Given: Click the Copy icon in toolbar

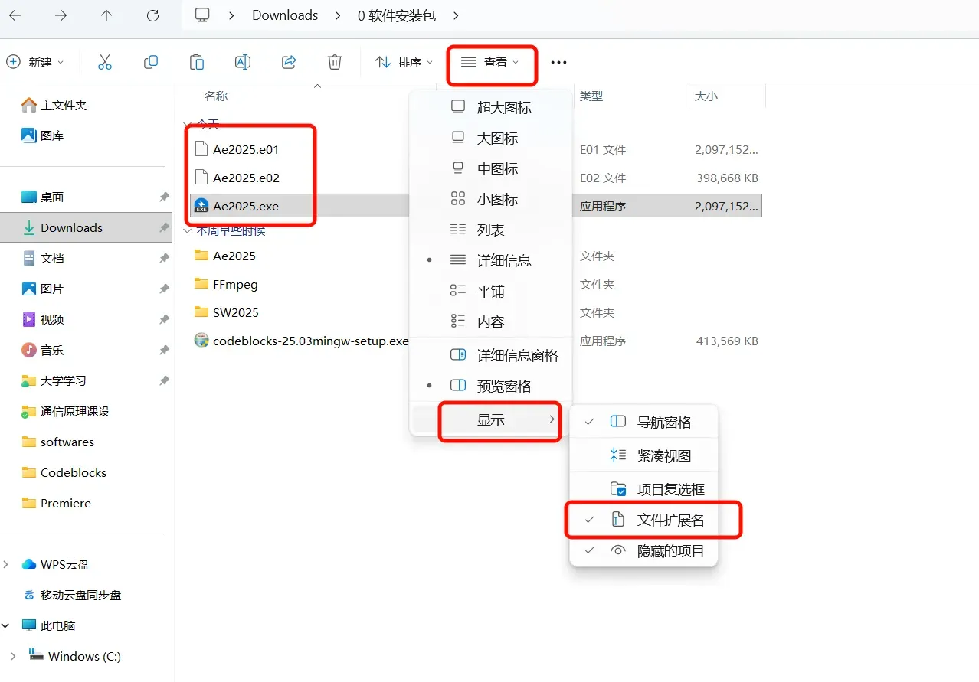Looking at the screenshot, I should point(151,62).
